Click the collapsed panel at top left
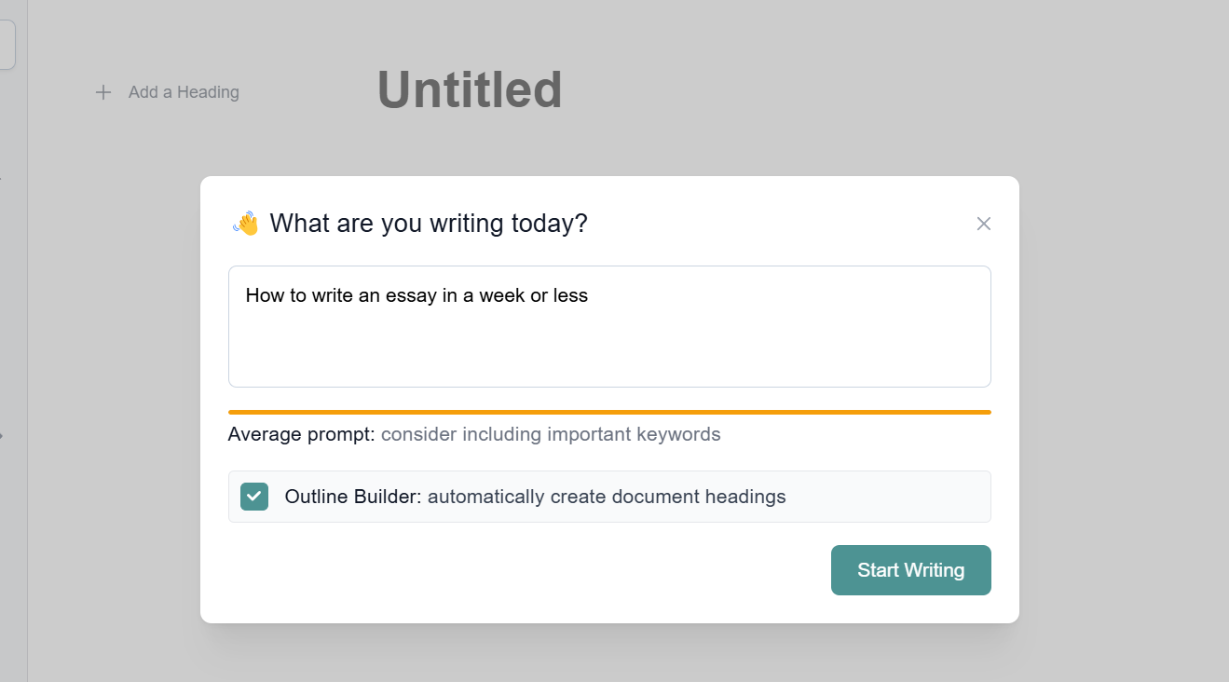 7,43
